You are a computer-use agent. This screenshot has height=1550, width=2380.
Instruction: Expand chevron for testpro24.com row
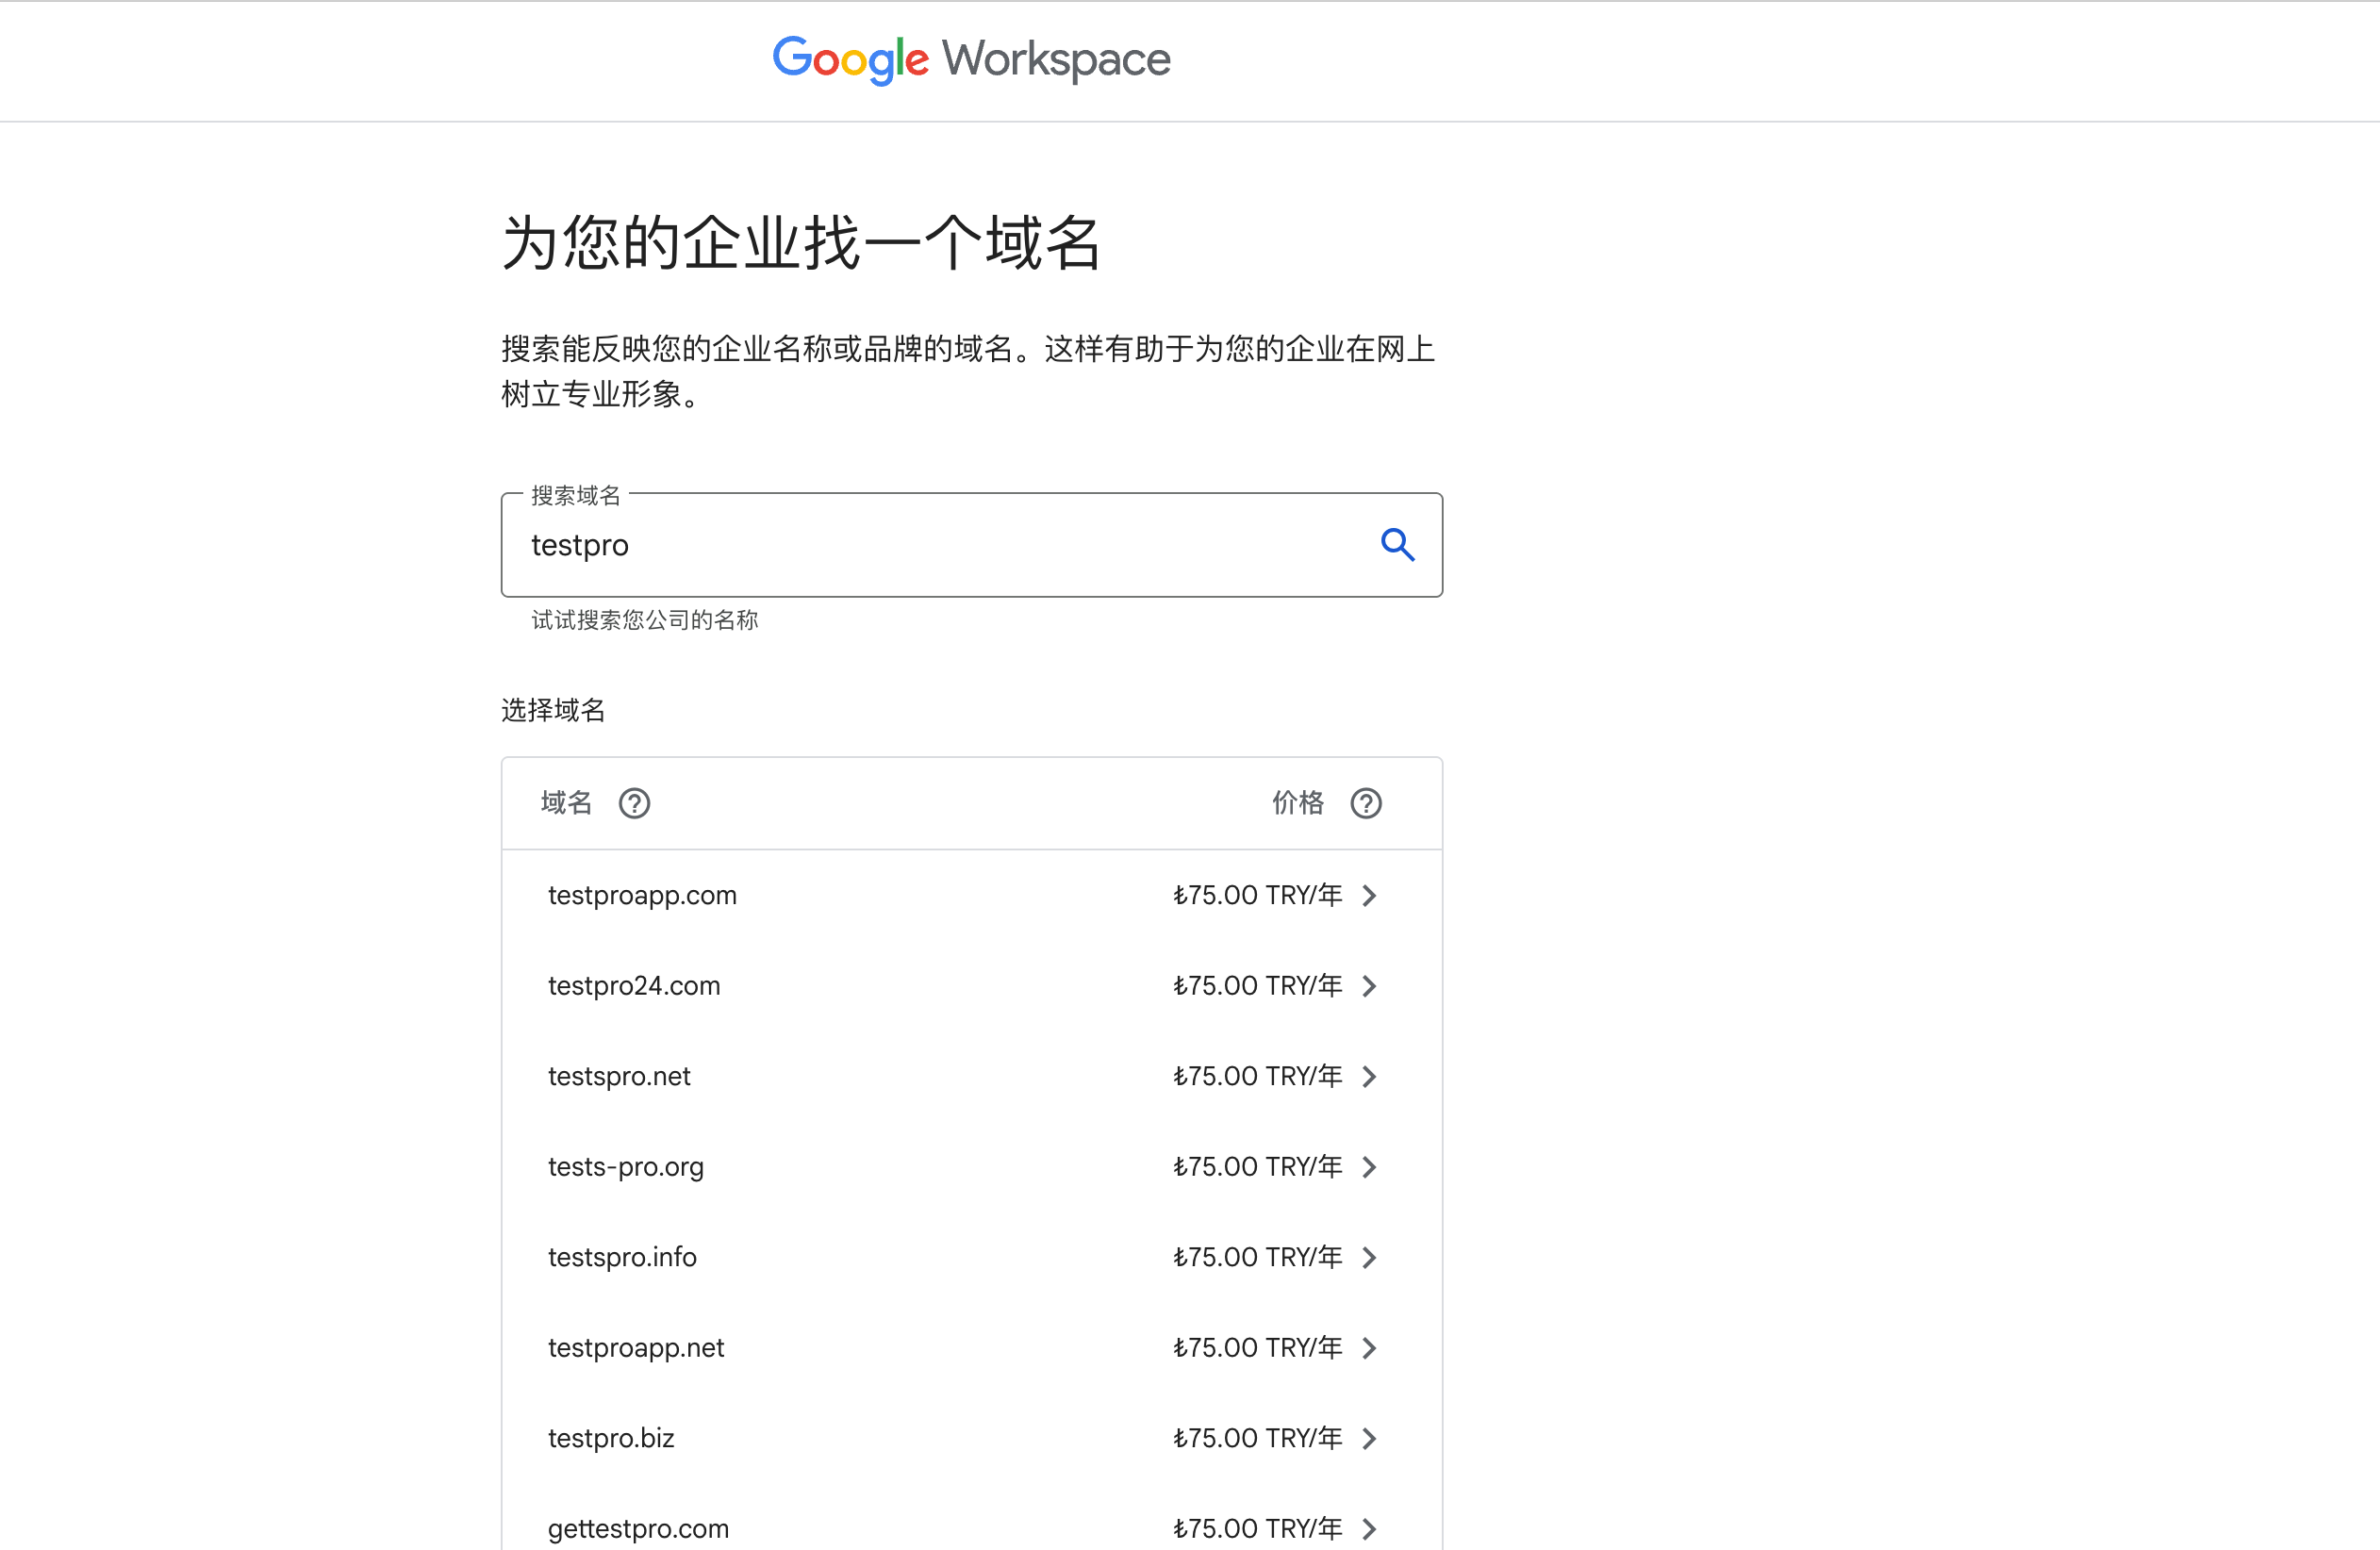pyautogui.click(x=1370, y=986)
